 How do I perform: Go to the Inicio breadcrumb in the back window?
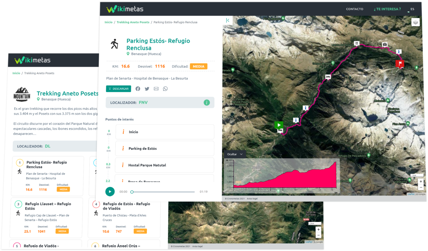[16, 73]
